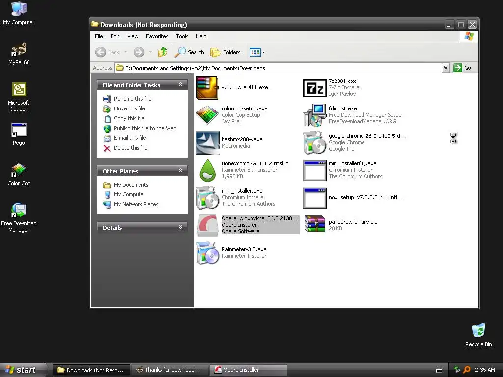Open the Back history dropdown arrow
Image resolution: width=503 pixels, height=377 pixels.
125,52
